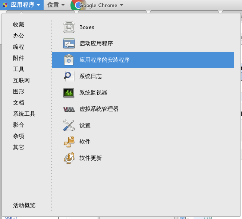Select the 收藏 category
This screenshot has height=219, width=242.
tap(19, 25)
